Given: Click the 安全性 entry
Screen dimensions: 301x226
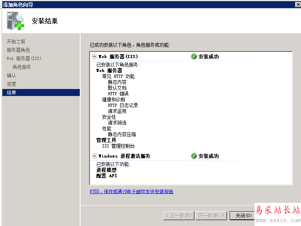Looking at the screenshot, I should click(x=109, y=117).
